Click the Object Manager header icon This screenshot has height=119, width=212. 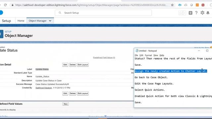click(x=1, y=34)
